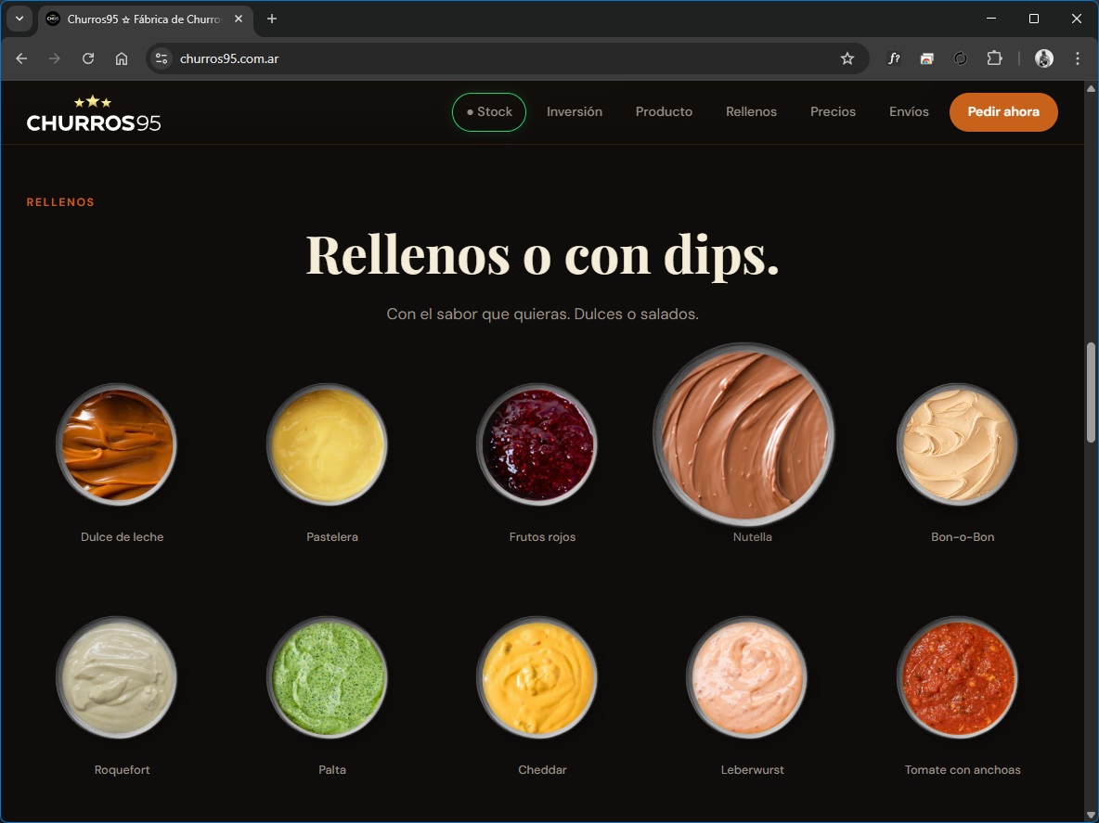Click the 'Tomate con anchoas' label
The image size is (1099, 823).
tap(963, 770)
